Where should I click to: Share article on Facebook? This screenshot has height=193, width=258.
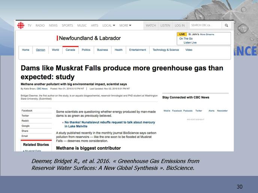27,111
